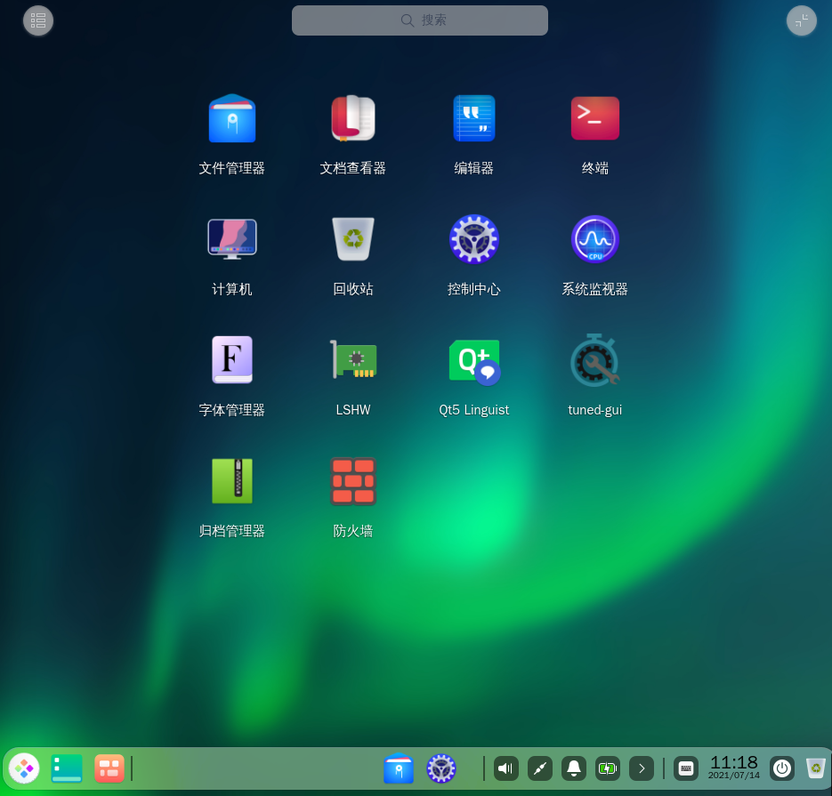Open Qt5 Linguist

[x=473, y=360]
